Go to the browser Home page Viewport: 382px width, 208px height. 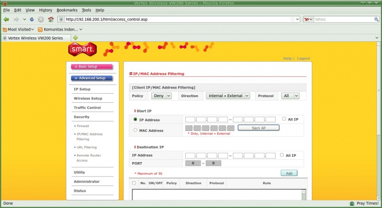click(x=51, y=20)
